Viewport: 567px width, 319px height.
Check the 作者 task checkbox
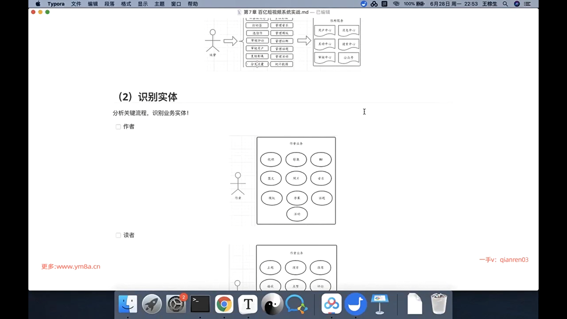(118, 127)
